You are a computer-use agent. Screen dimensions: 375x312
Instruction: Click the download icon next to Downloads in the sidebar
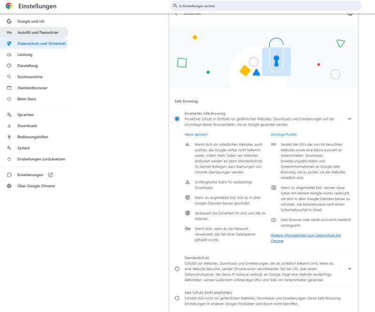9,126
